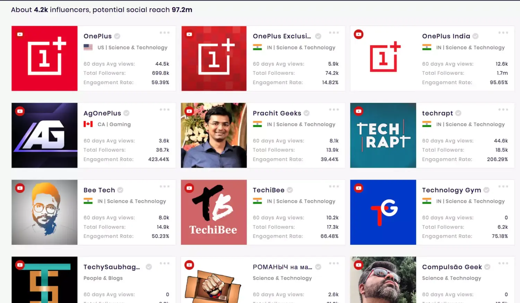Screen dimensions: 520x303
Task: Open the three-dot menu on РОМАНЫЧ card
Action: [334, 263]
